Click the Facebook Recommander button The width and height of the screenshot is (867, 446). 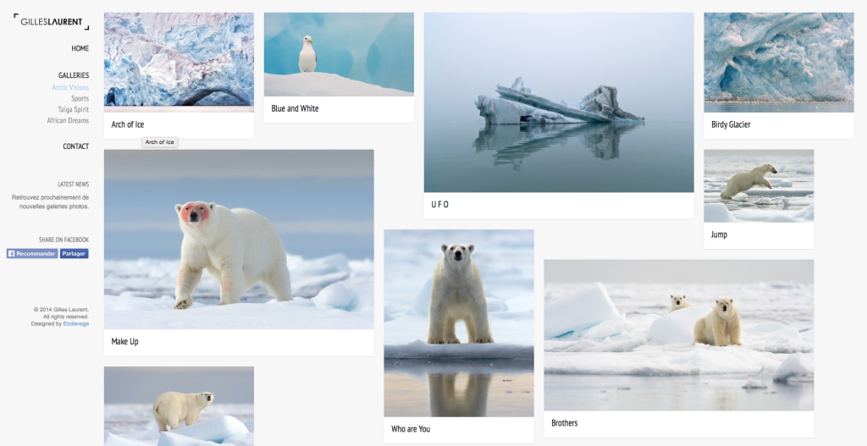point(32,253)
